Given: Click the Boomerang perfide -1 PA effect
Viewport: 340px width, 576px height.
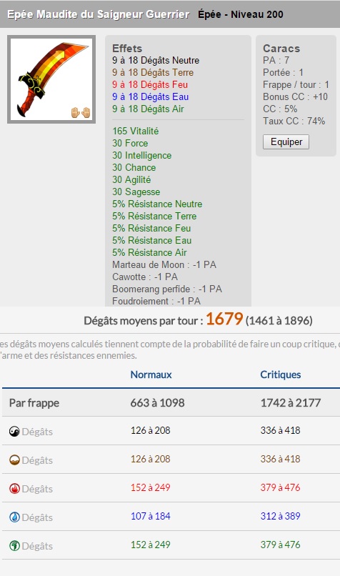Looking at the screenshot, I should pos(167,289).
